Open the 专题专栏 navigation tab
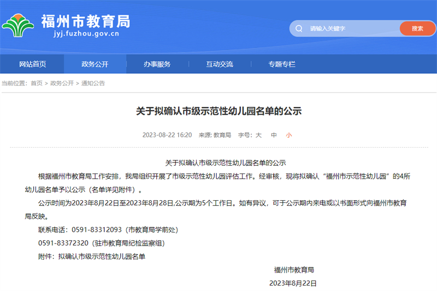 coord(282,64)
